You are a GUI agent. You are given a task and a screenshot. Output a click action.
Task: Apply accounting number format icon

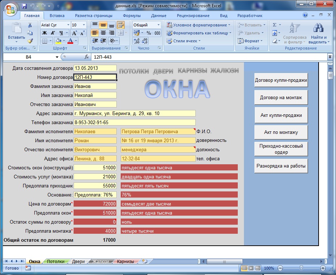tap(136, 33)
